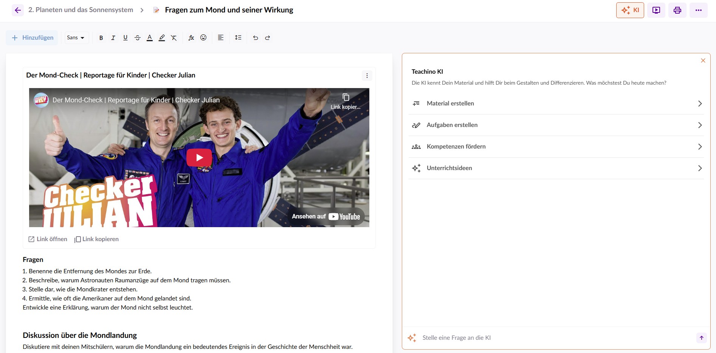Viewport: 716px width, 353px height.
Task: Insert a formula with the fx icon
Action: tap(191, 38)
